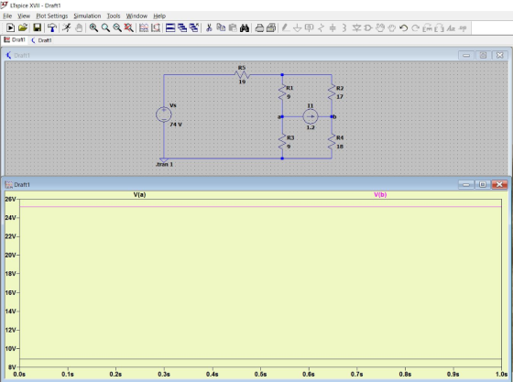Switch to the Draft1 schematic tab
The height and width of the screenshot is (382, 513).
tap(41, 40)
